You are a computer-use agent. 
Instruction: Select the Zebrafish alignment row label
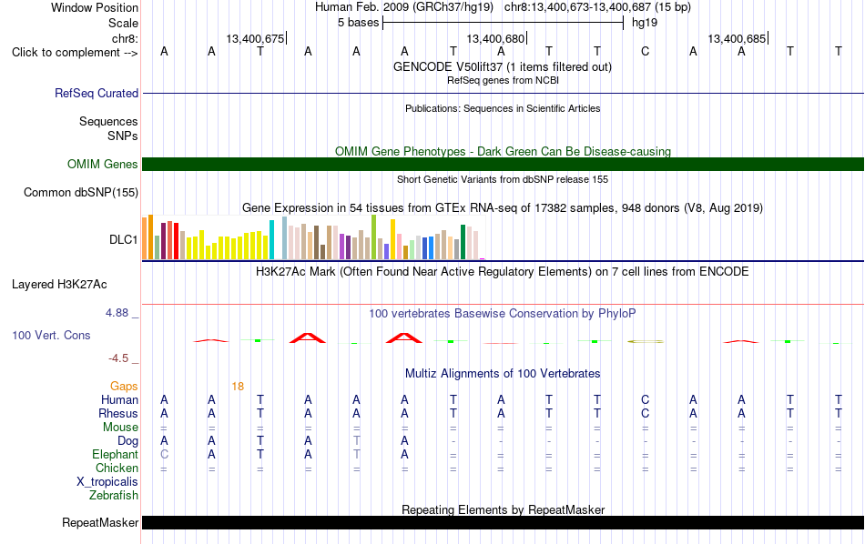[114, 495]
